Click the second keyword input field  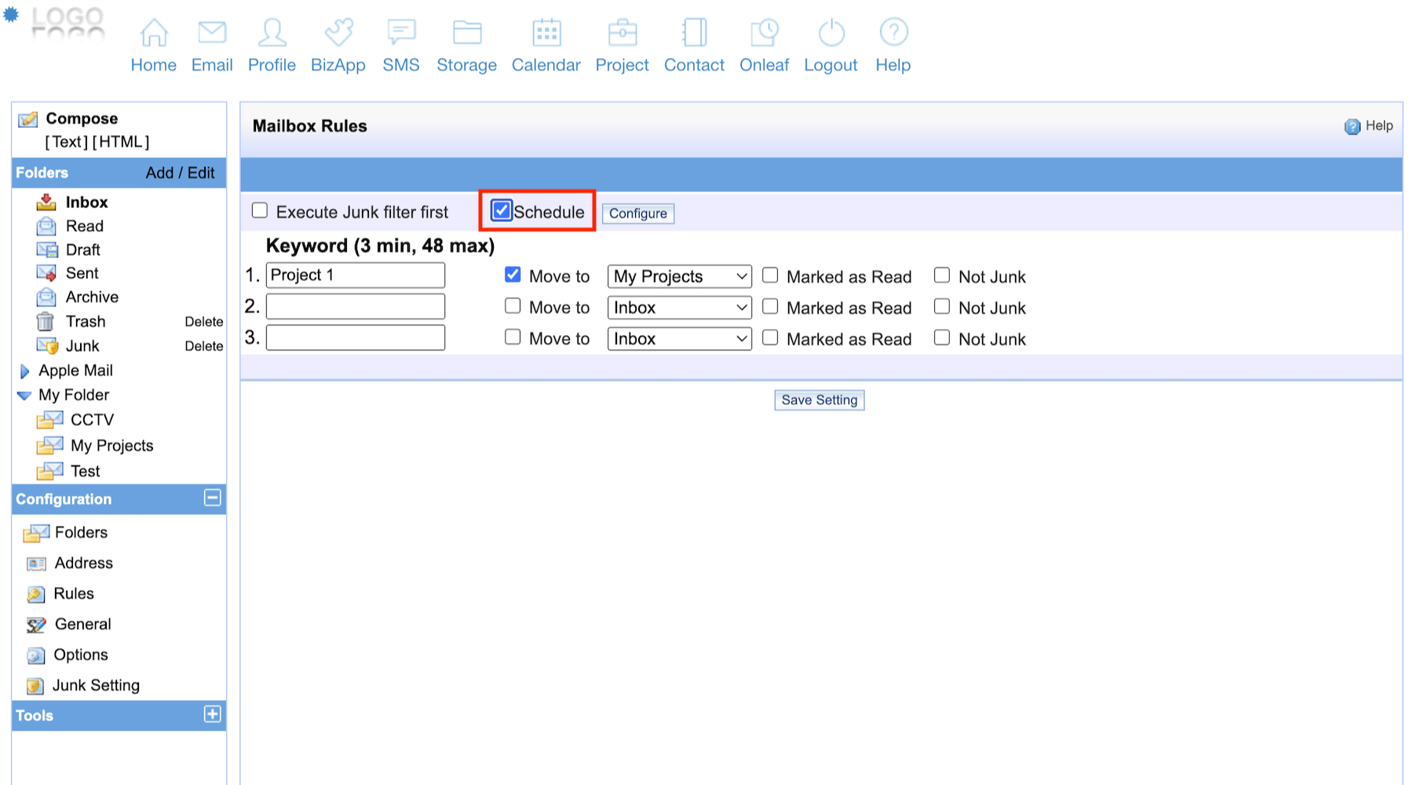point(356,307)
